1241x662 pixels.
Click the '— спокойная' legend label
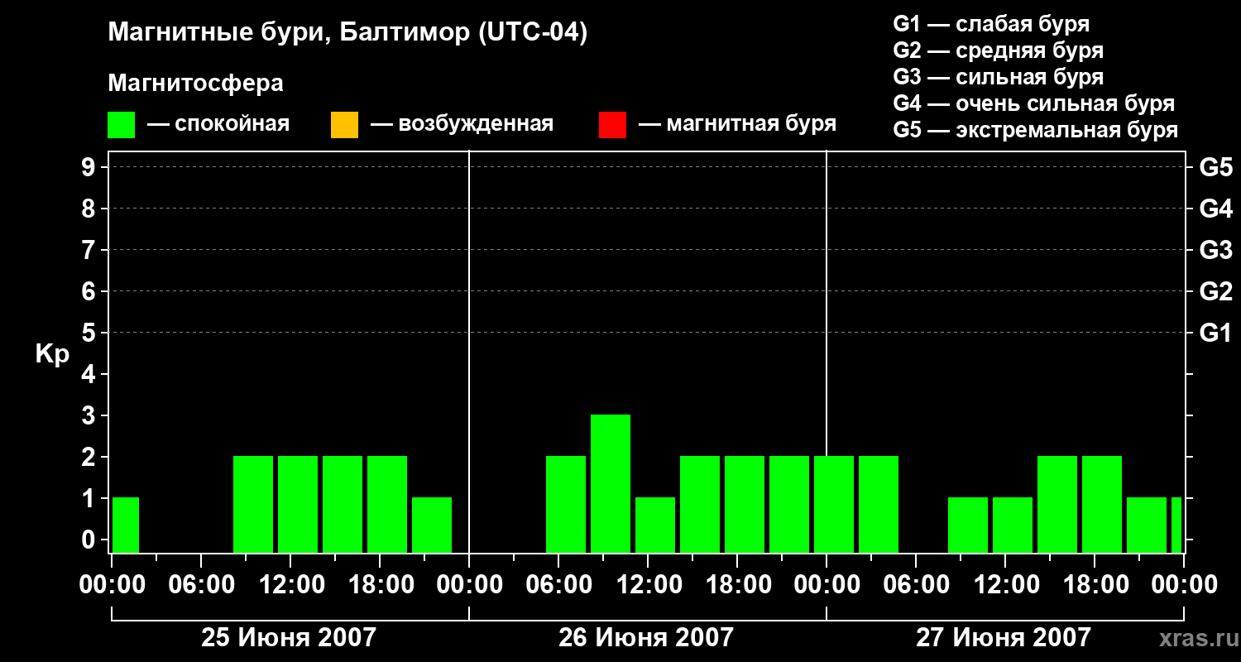pyautogui.click(x=218, y=124)
